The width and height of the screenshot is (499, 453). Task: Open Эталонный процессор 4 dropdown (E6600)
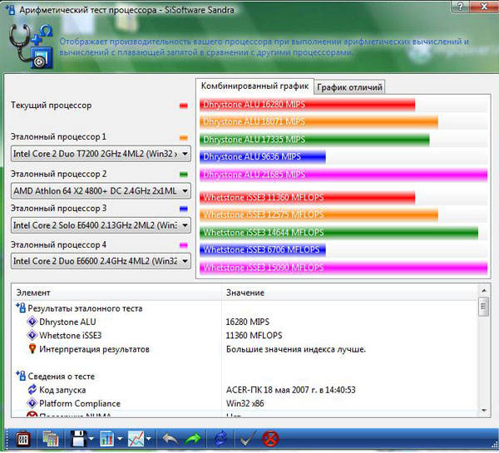[101, 261]
